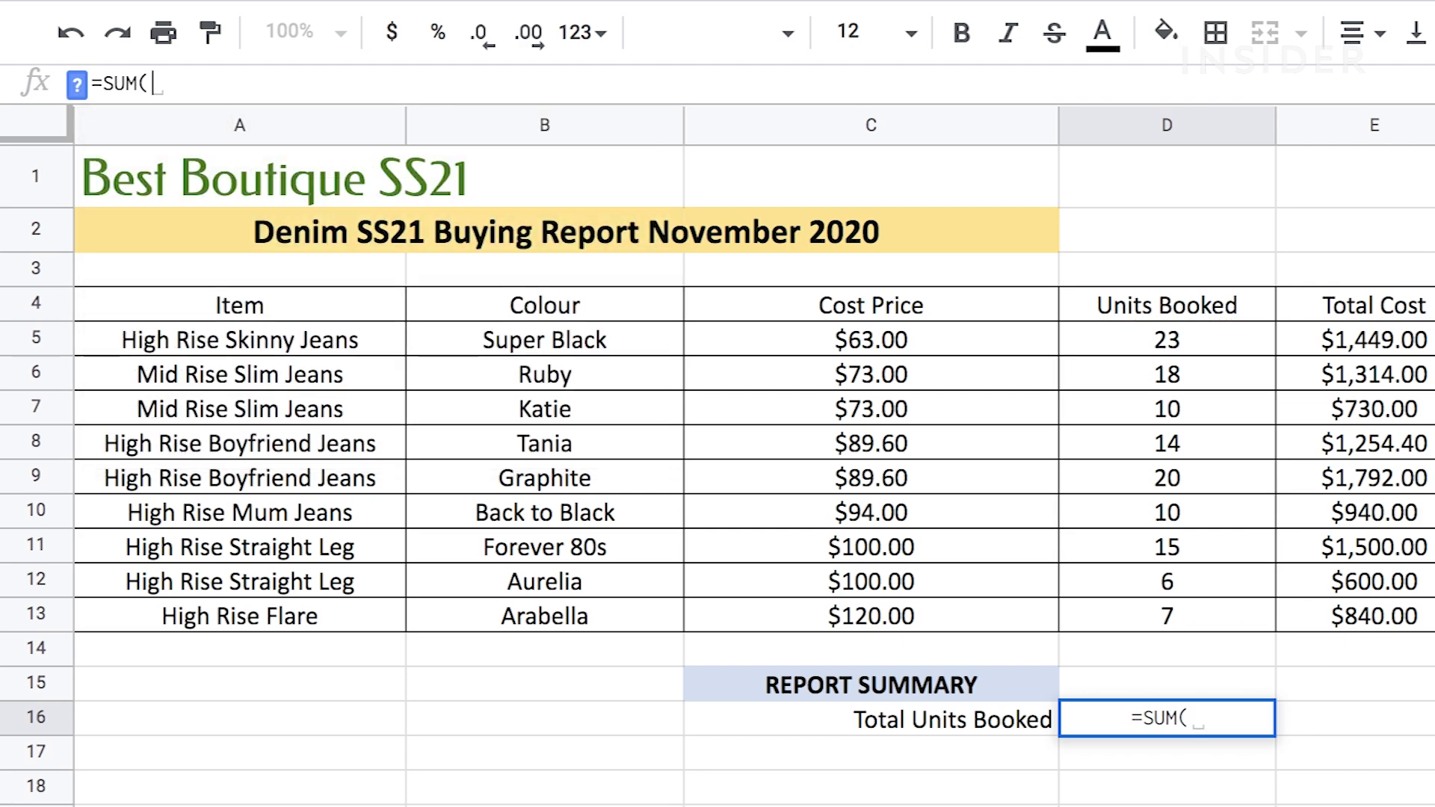Click the Print icon
Image resolution: width=1435 pixels, height=807 pixels.
pos(163,32)
